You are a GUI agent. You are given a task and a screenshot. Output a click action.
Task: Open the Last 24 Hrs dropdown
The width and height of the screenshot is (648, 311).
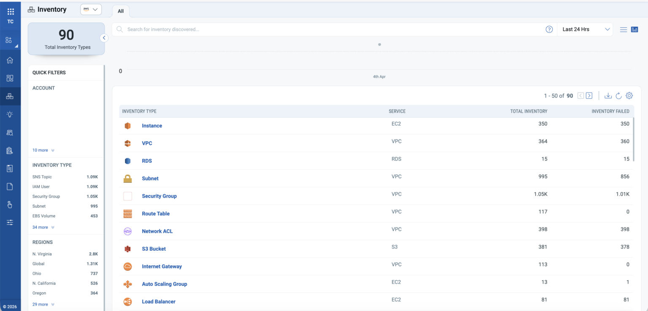pyautogui.click(x=586, y=29)
